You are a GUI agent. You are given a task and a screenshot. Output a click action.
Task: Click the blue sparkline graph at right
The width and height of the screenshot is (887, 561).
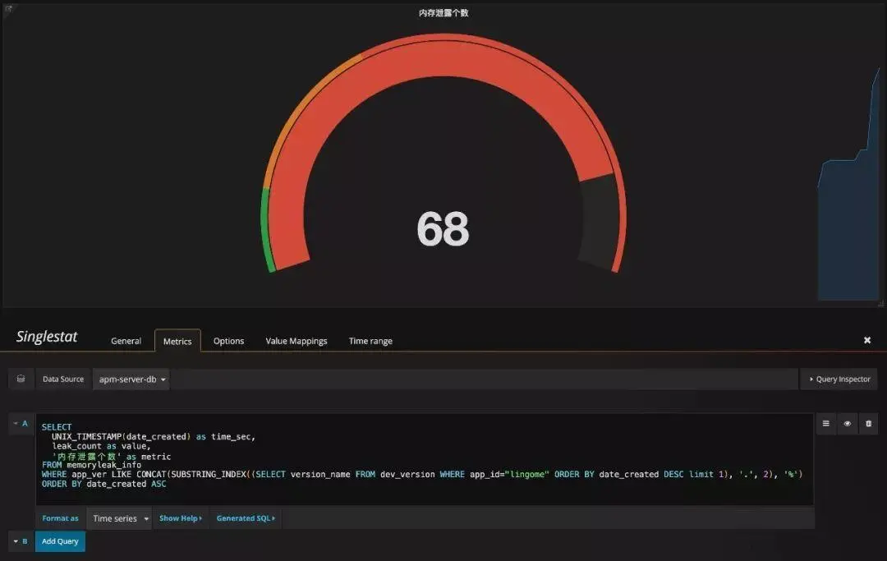848,226
